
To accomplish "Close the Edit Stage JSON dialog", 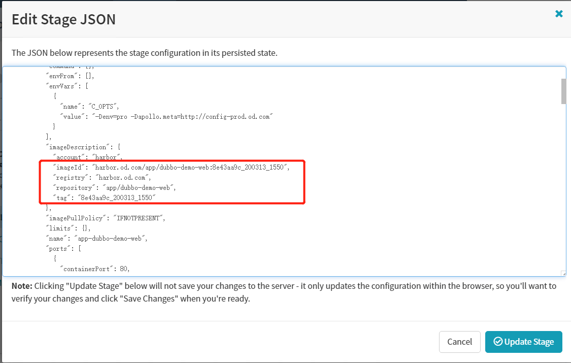I will [x=559, y=14].
